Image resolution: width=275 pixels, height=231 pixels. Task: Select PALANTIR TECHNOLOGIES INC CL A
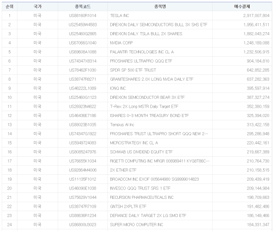pos(142,52)
